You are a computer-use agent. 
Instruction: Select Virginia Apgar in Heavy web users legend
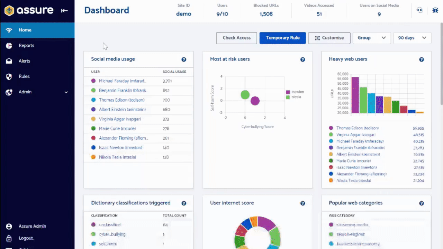click(x=356, y=135)
